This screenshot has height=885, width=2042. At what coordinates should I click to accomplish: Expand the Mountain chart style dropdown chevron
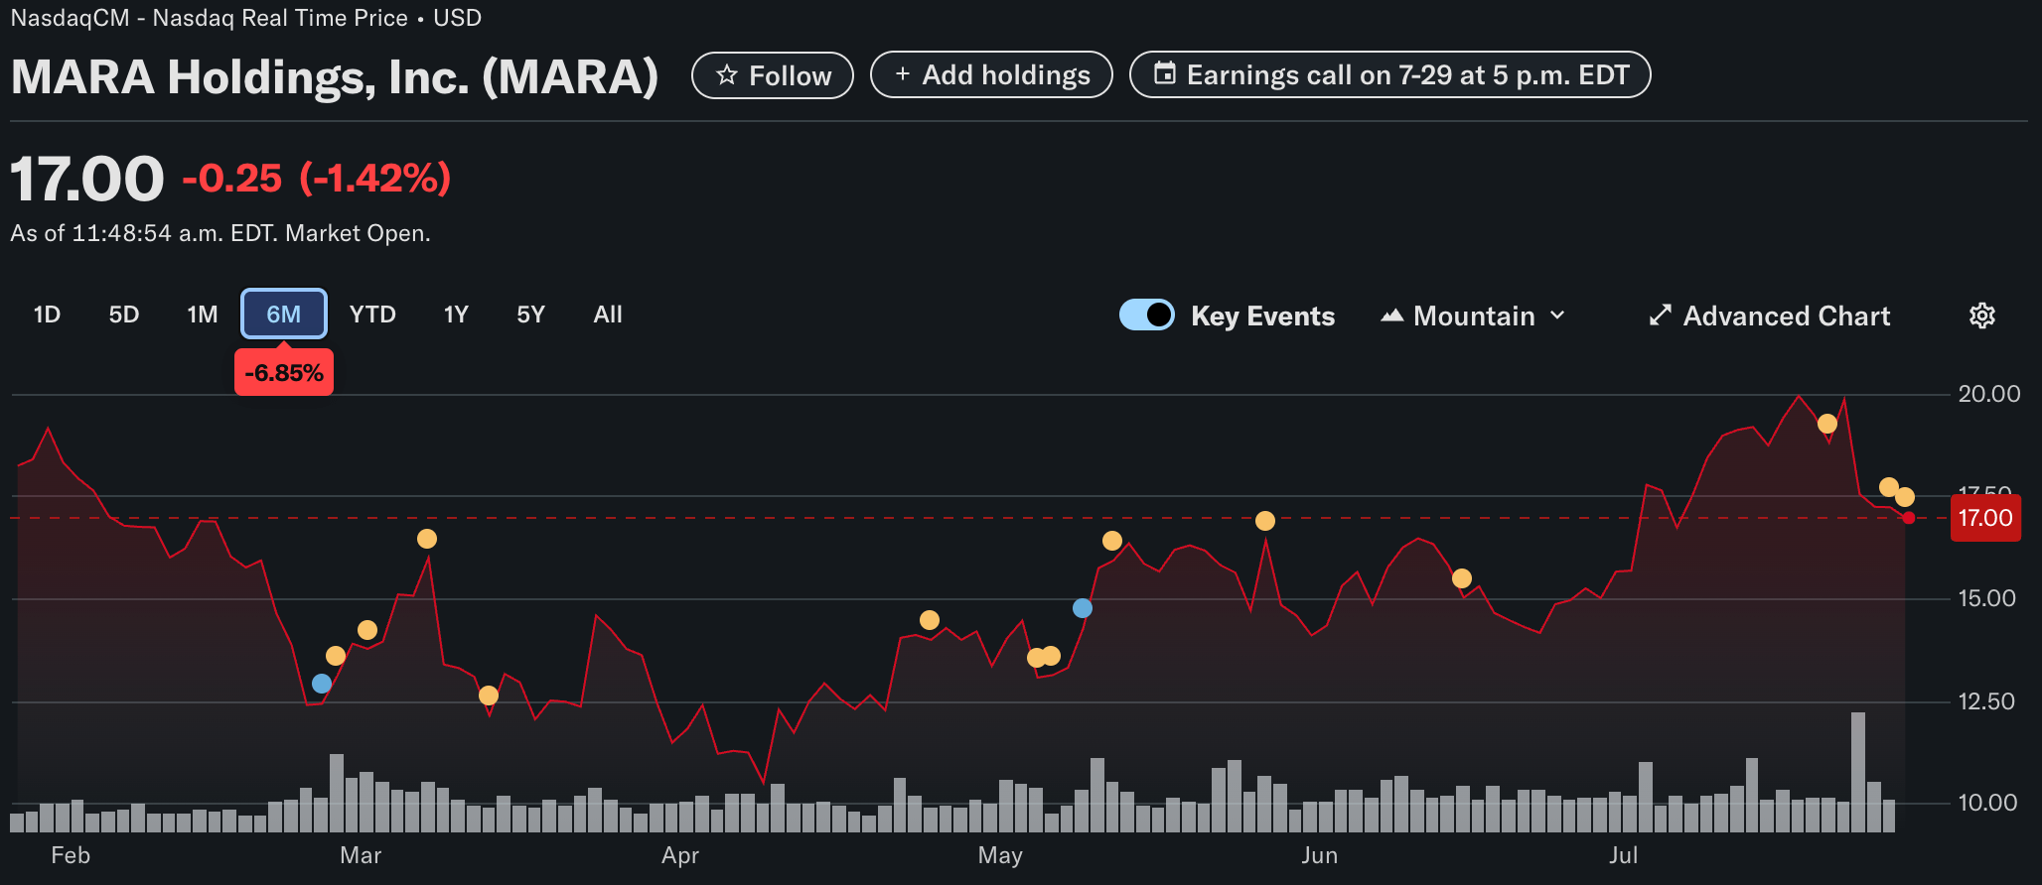click(x=1557, y=316)
